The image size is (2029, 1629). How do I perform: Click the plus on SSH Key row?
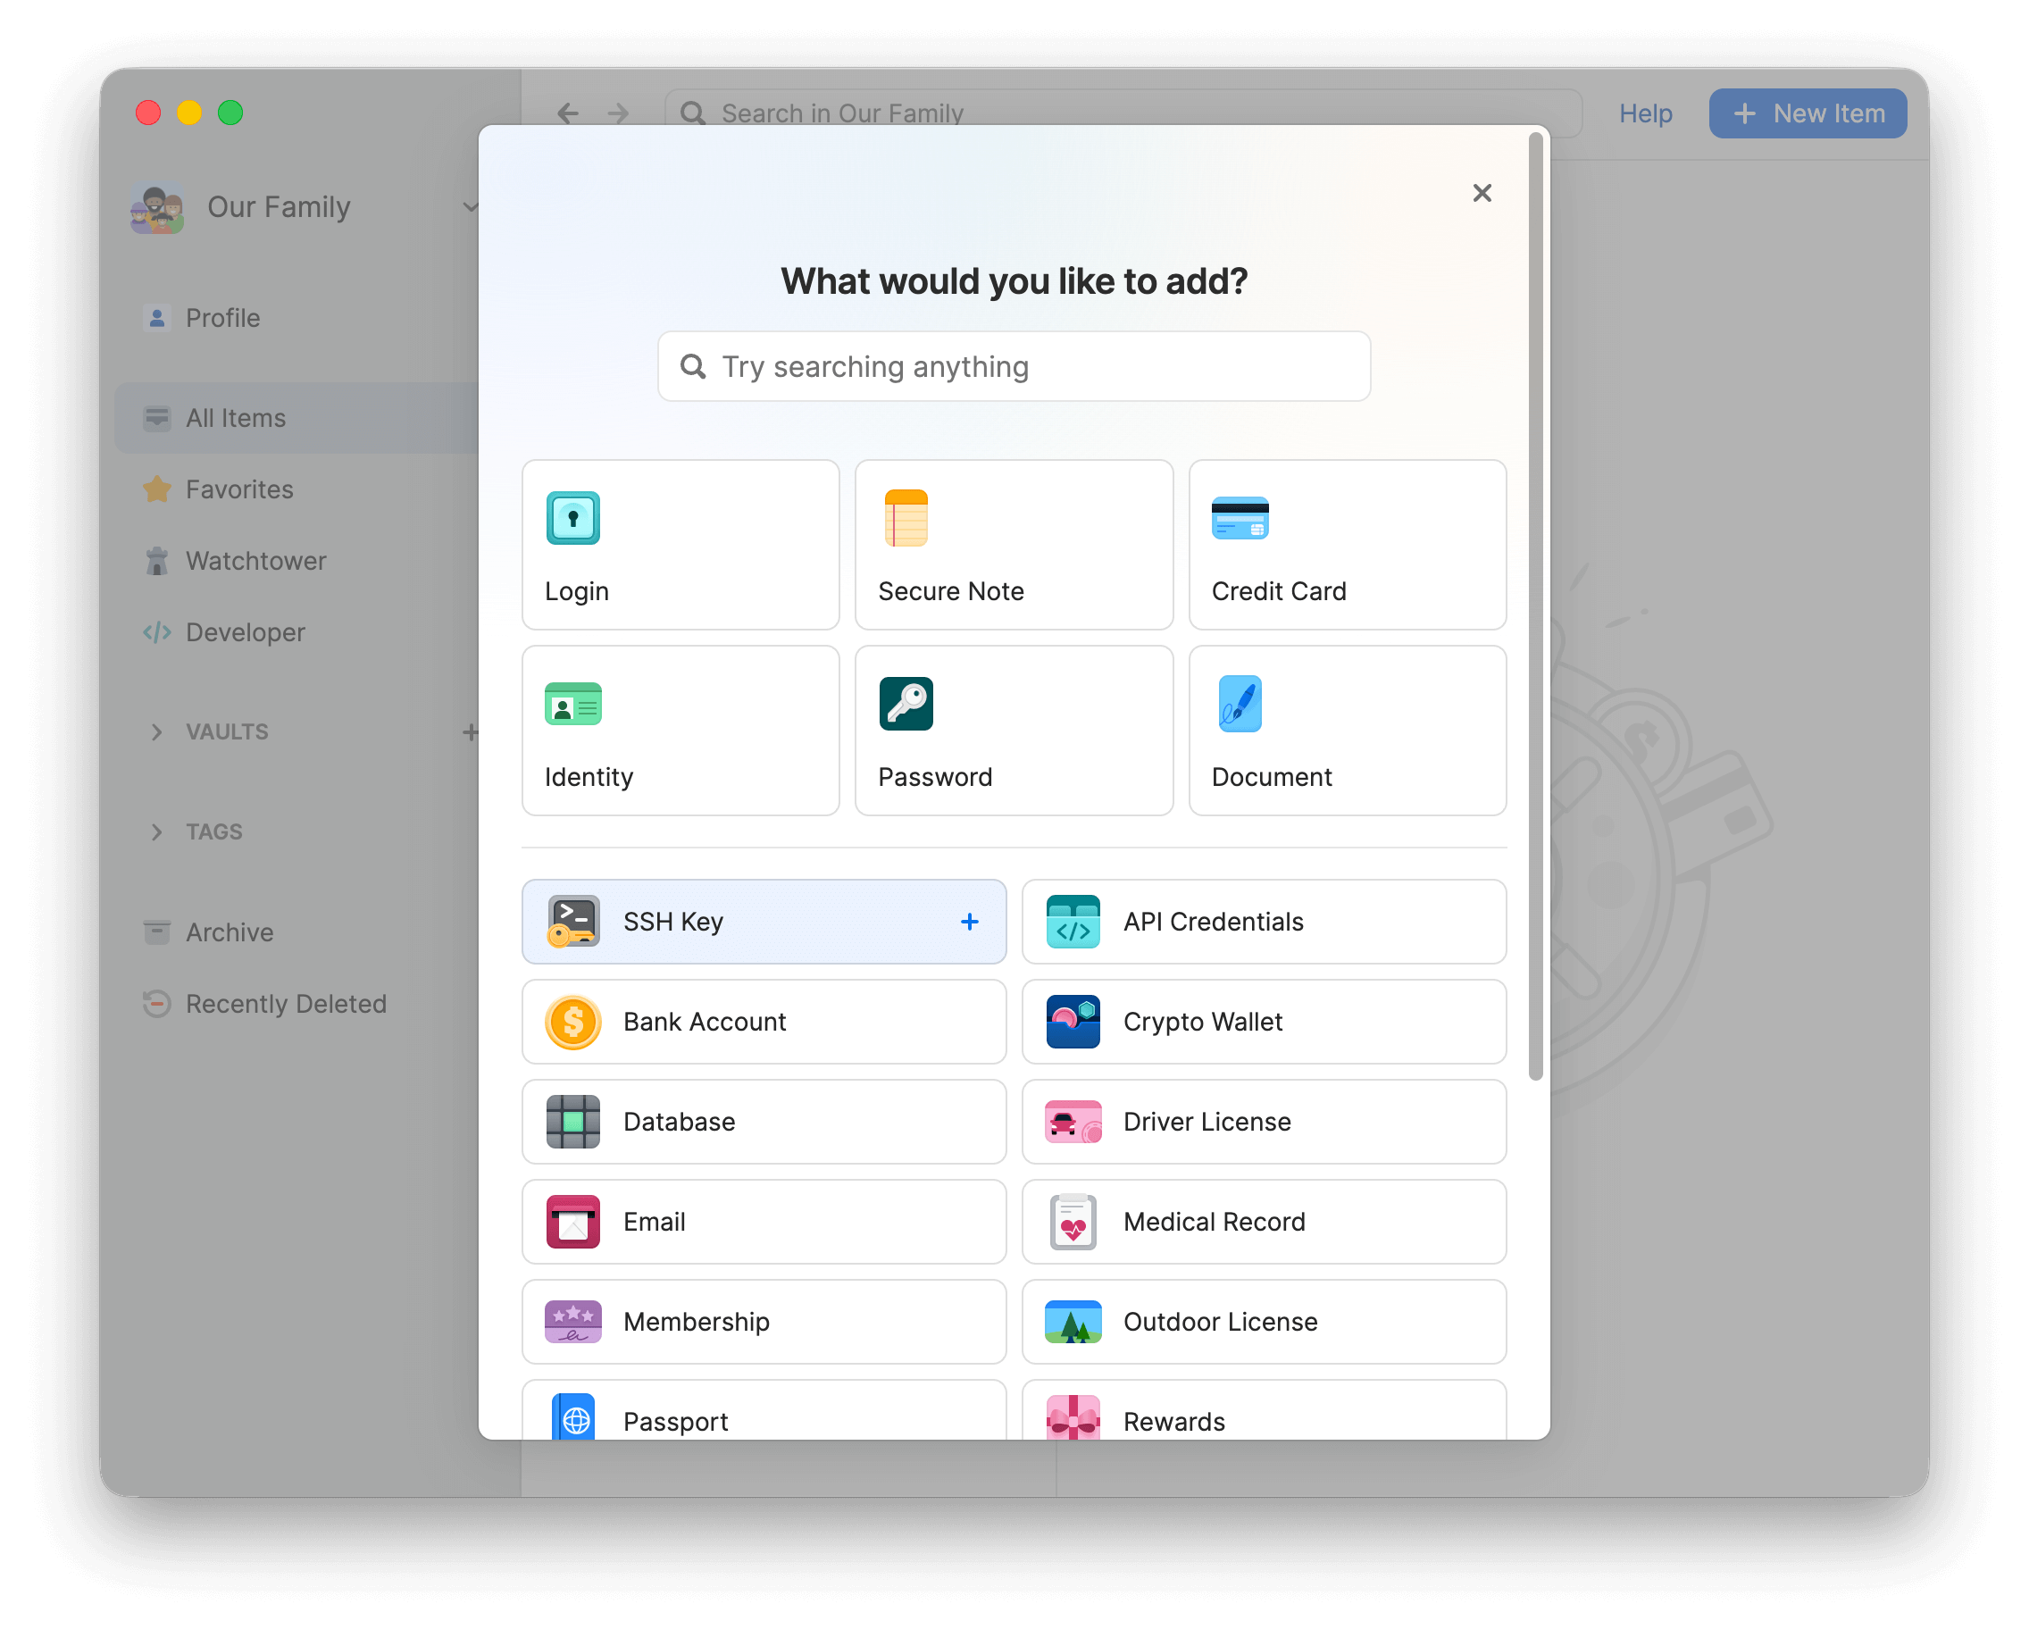coord(969,923)
